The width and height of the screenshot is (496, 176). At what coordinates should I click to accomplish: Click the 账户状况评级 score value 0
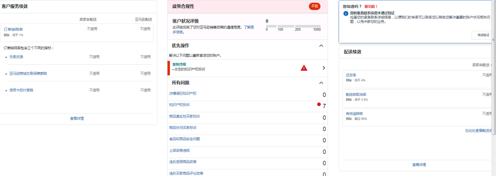click(267, 21)
